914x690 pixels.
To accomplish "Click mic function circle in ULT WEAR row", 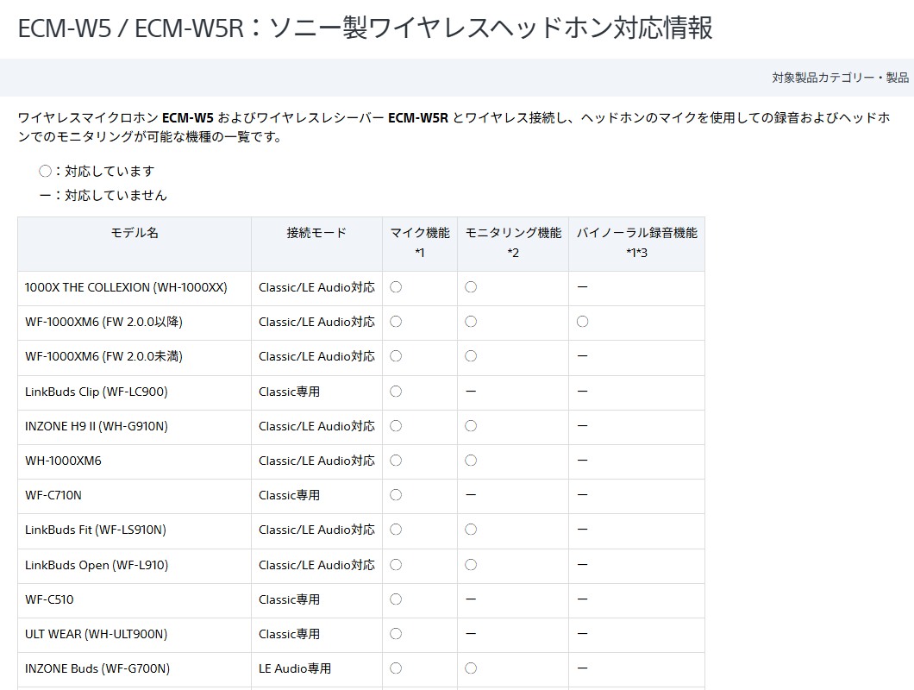I will (x=396, y=634).
